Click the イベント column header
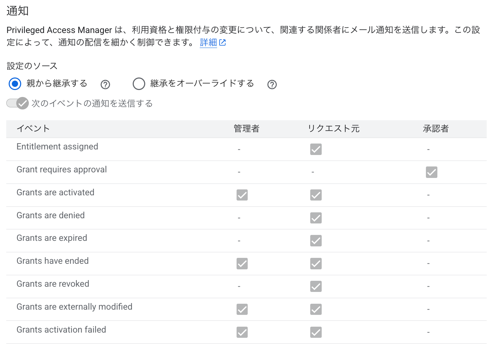 33,129
